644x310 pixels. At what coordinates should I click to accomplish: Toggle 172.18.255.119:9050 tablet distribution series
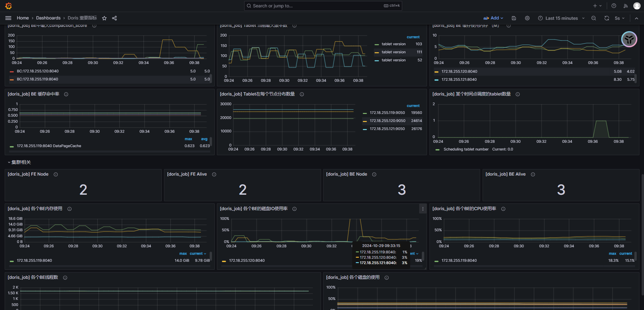tap(387, 113)
